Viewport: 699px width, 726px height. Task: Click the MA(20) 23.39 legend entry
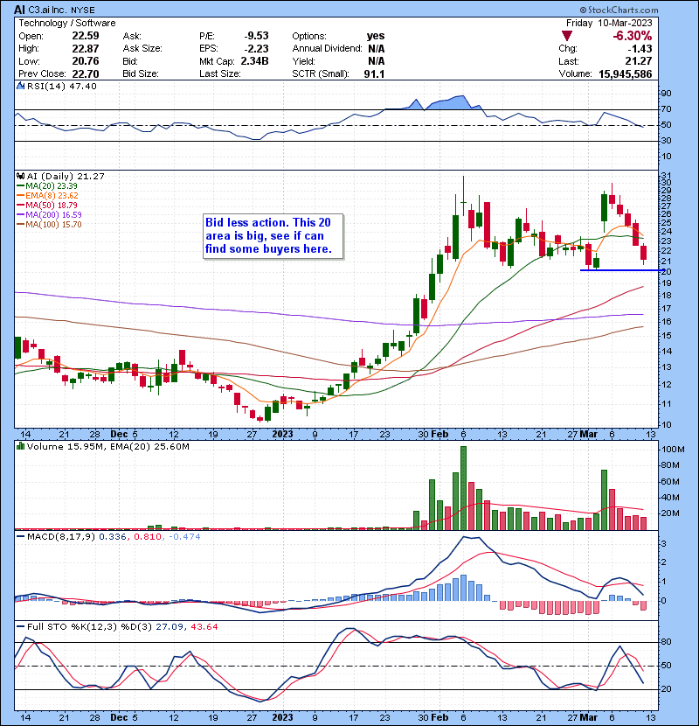(x=46, y=185)
